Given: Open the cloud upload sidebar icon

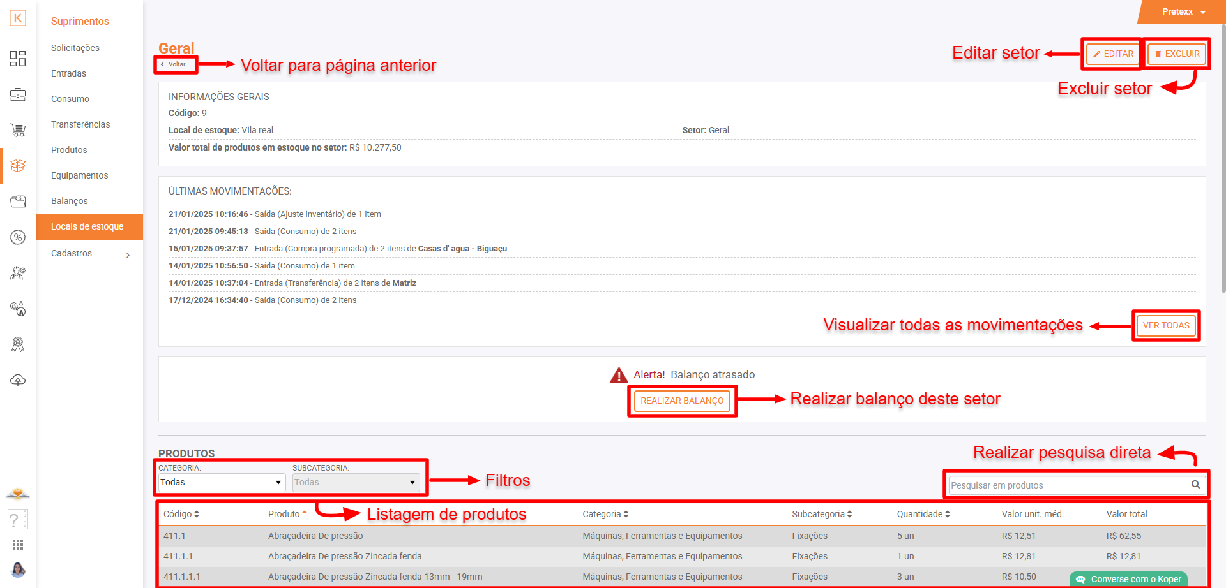Looking at the screenshot, I should 18,380.
